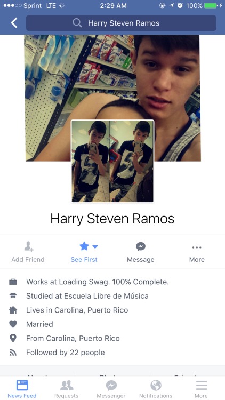Tap the back arrow icon
This screenshot has width=225, height=400.
point(14,23)
